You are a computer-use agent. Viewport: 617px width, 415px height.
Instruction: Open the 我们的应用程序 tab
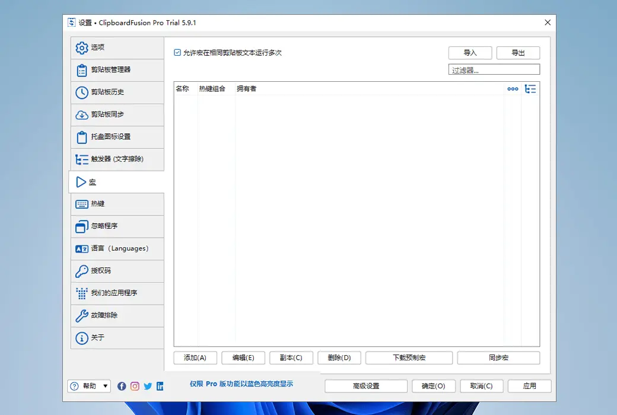117,293
